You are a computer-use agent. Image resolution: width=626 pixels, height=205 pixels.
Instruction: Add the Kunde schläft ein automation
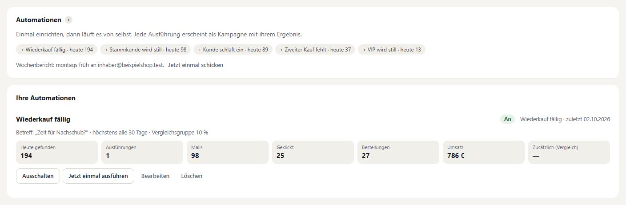coord(233,49)
